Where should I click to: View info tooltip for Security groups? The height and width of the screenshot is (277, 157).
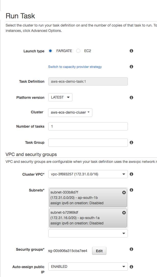pyautogui.click(x=131, y=249)
